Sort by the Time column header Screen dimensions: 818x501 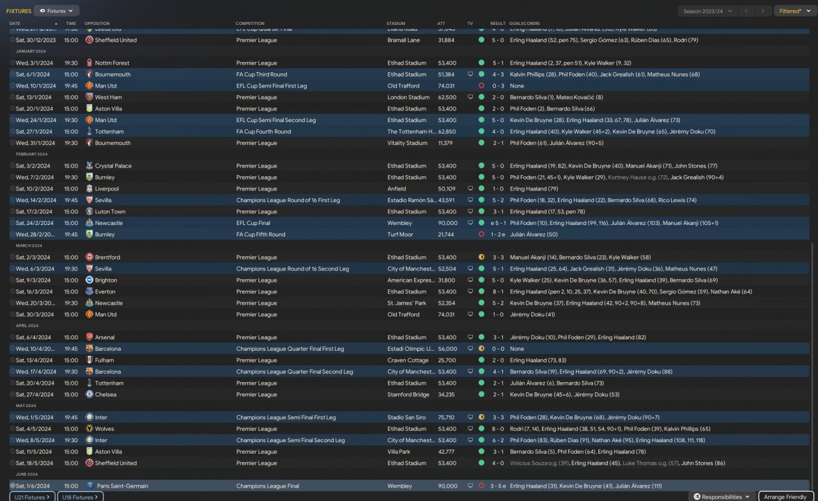point(70,24)
